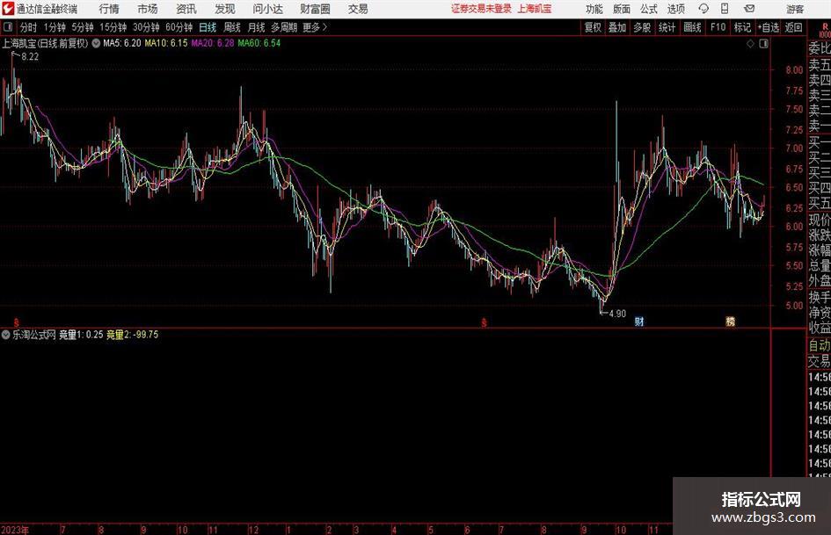The height and width of the screenshot is (535, 831).
Task: Click the 4.90 low price label
Action: (x=617, y=314)
